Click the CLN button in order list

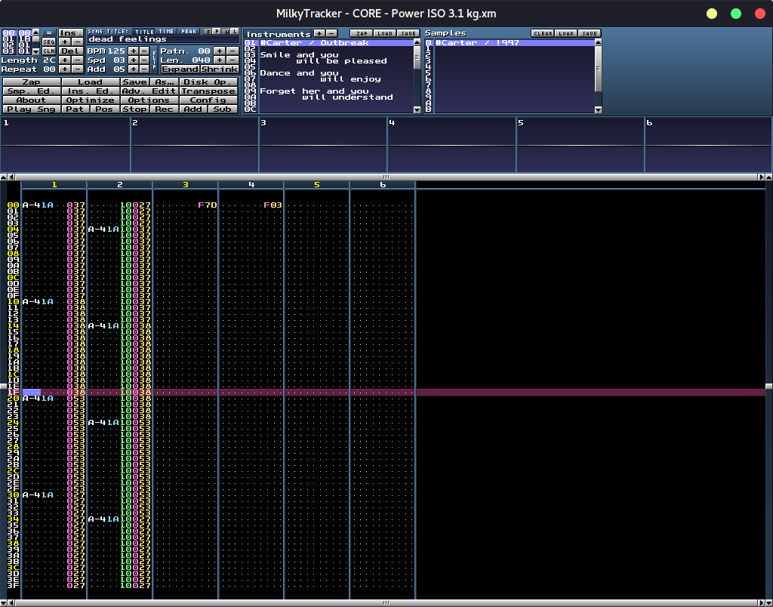[48, 51]
